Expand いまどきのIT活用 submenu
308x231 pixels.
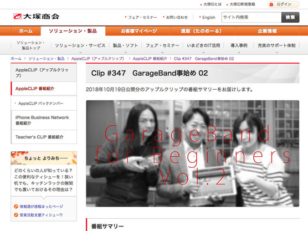tap(203, 45)
